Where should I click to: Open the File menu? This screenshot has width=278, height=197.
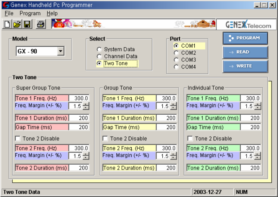point(9,13)
